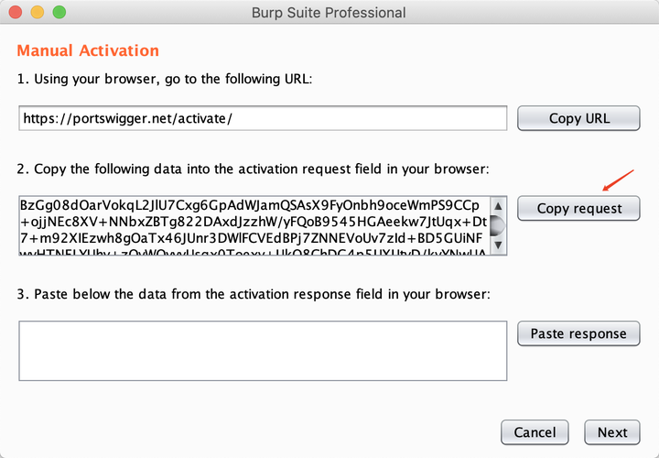Cancel the manual activation dialog
This screenshot has width=659, height=458.
535,432
